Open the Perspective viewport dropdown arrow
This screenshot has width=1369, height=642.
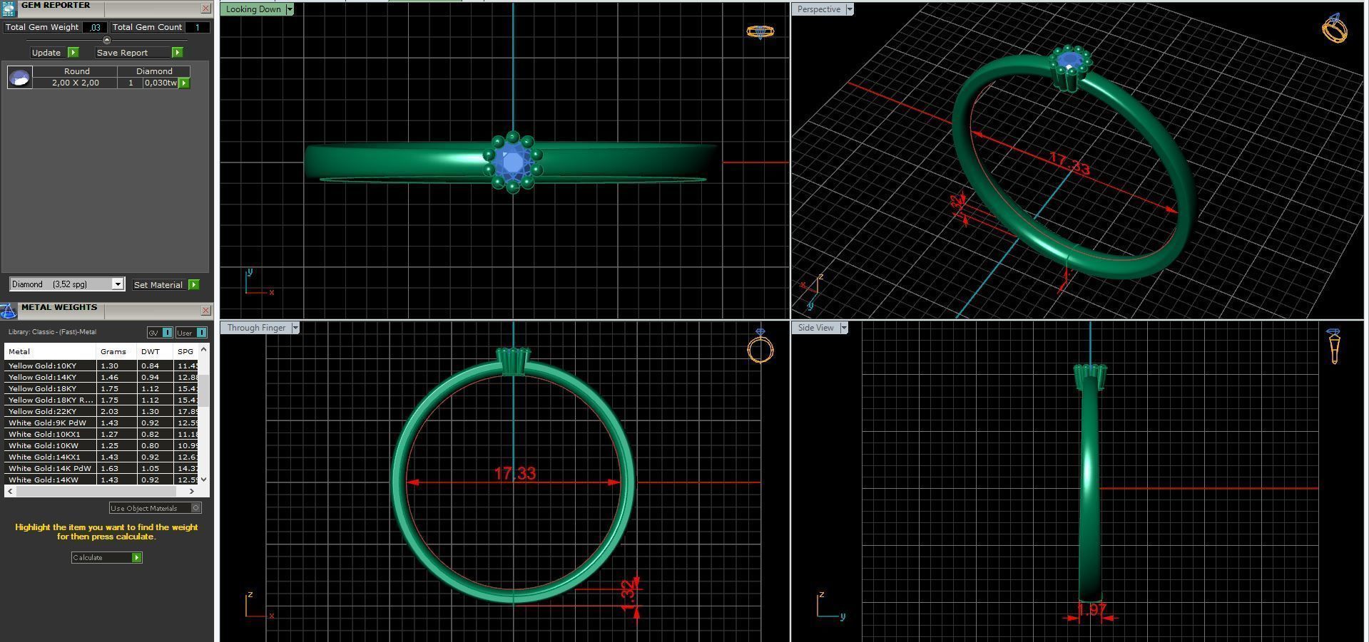pos(849,9)
